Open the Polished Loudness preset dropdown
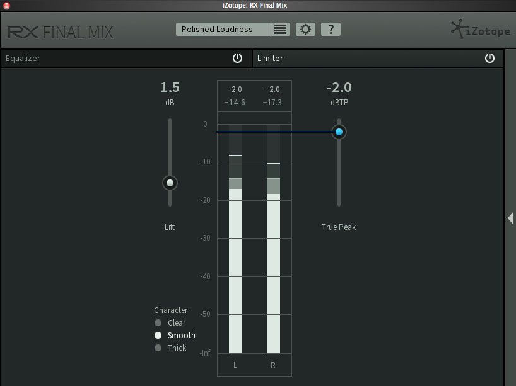 [223, 30]
